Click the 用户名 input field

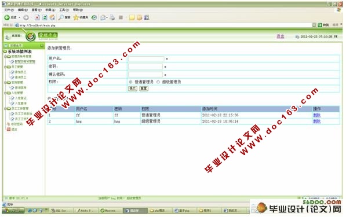146,58
